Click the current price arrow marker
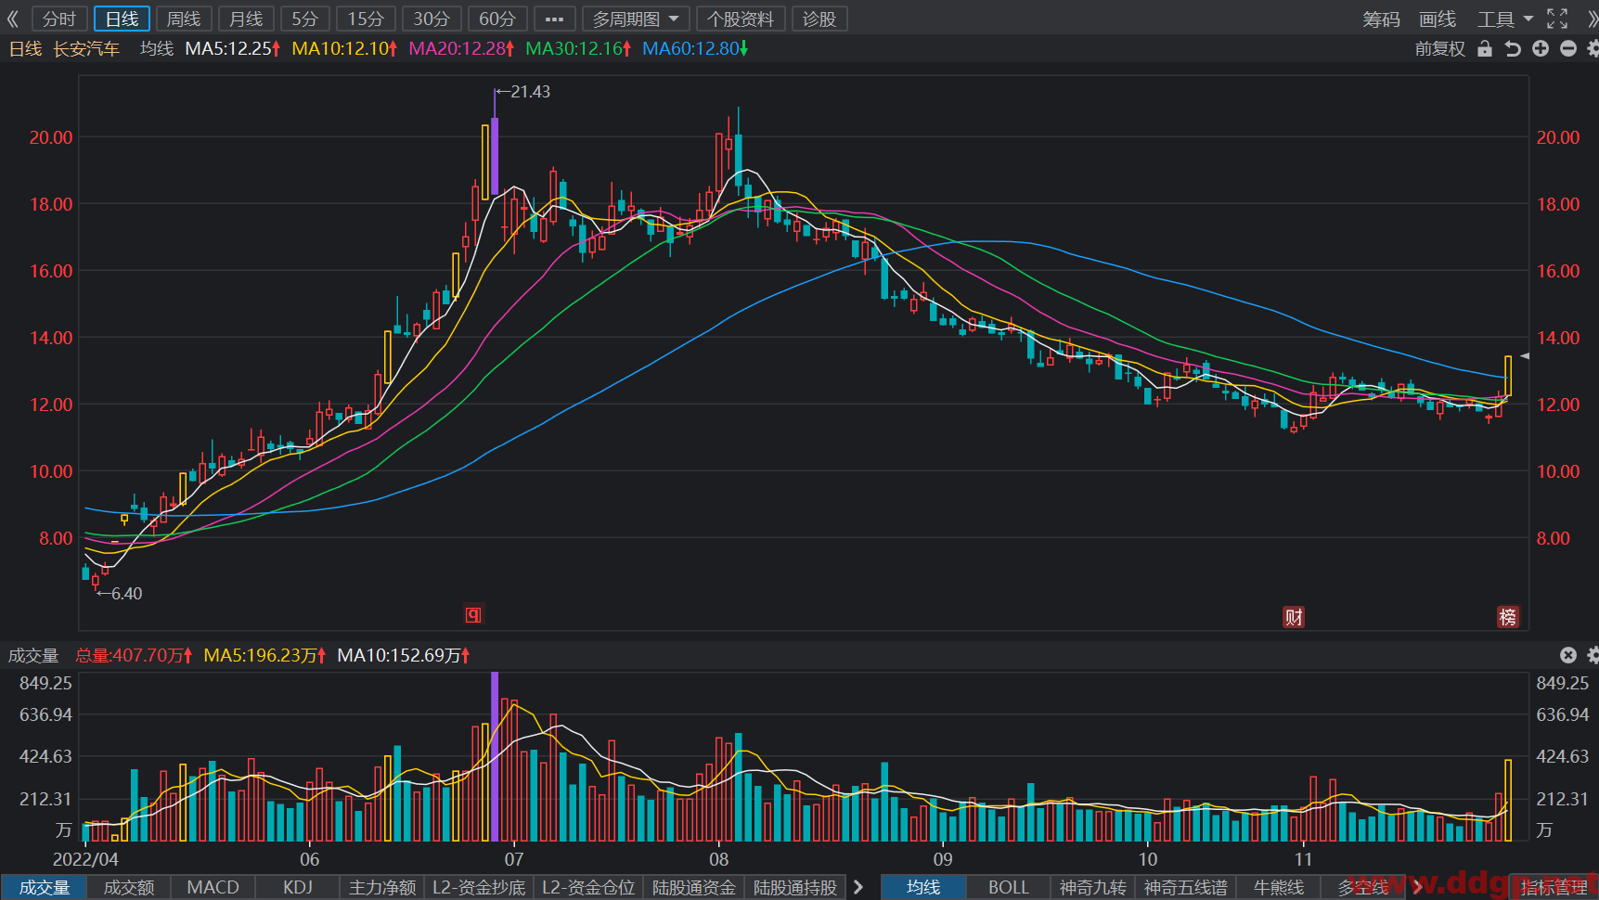The image size is (1599, 900). click(x=1525, y=356)
